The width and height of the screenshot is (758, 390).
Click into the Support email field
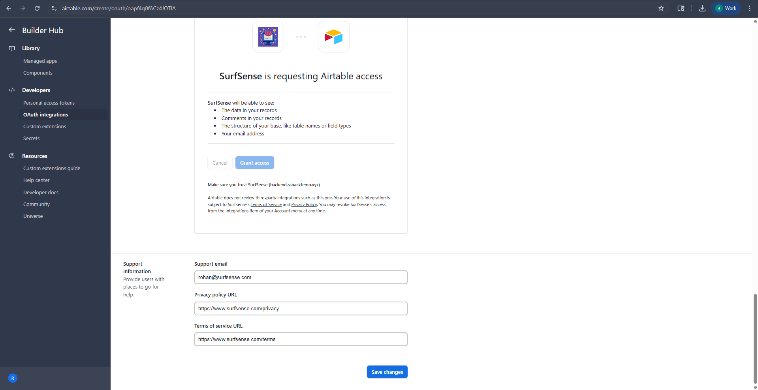(301, 277)
